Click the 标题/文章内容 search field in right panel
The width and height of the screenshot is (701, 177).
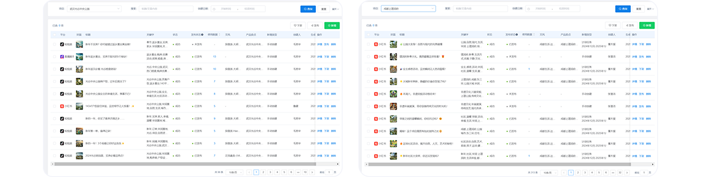[480, 9]
